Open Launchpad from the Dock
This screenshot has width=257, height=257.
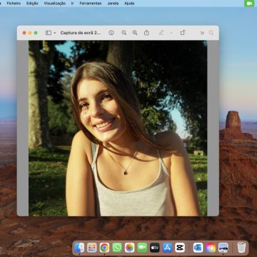point(92,248)
